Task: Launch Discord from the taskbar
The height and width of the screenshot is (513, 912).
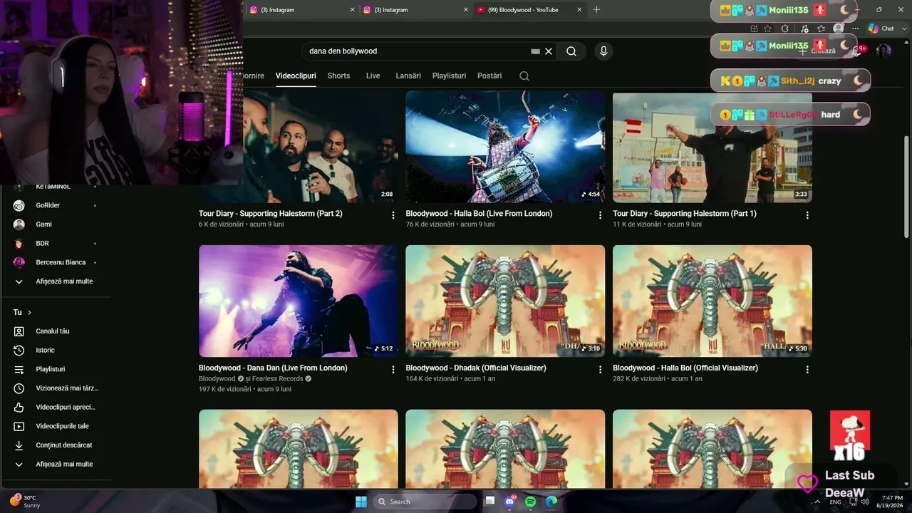Action: tap(510, 502)
